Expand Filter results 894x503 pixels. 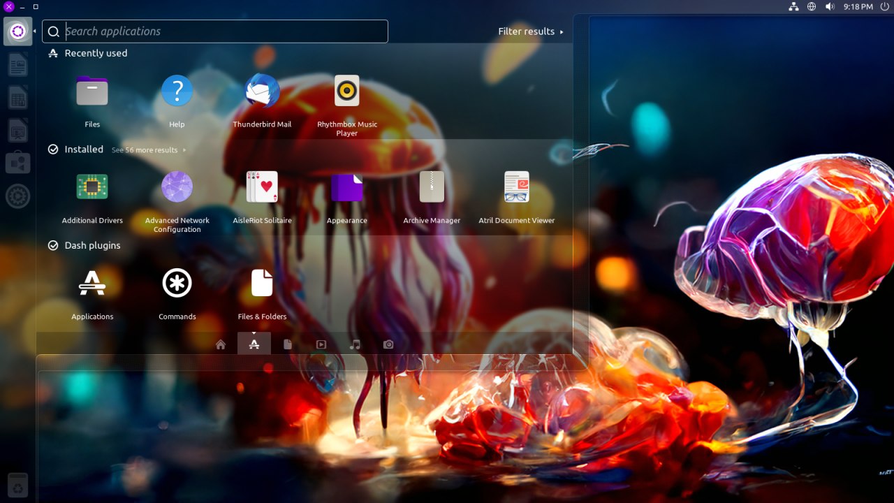click(x=531, y=31)
